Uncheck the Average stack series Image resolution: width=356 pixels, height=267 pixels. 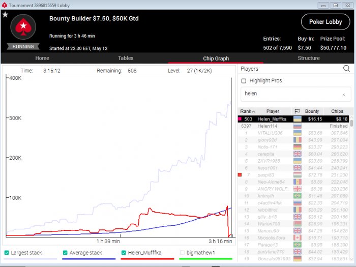tap(65, 253)
